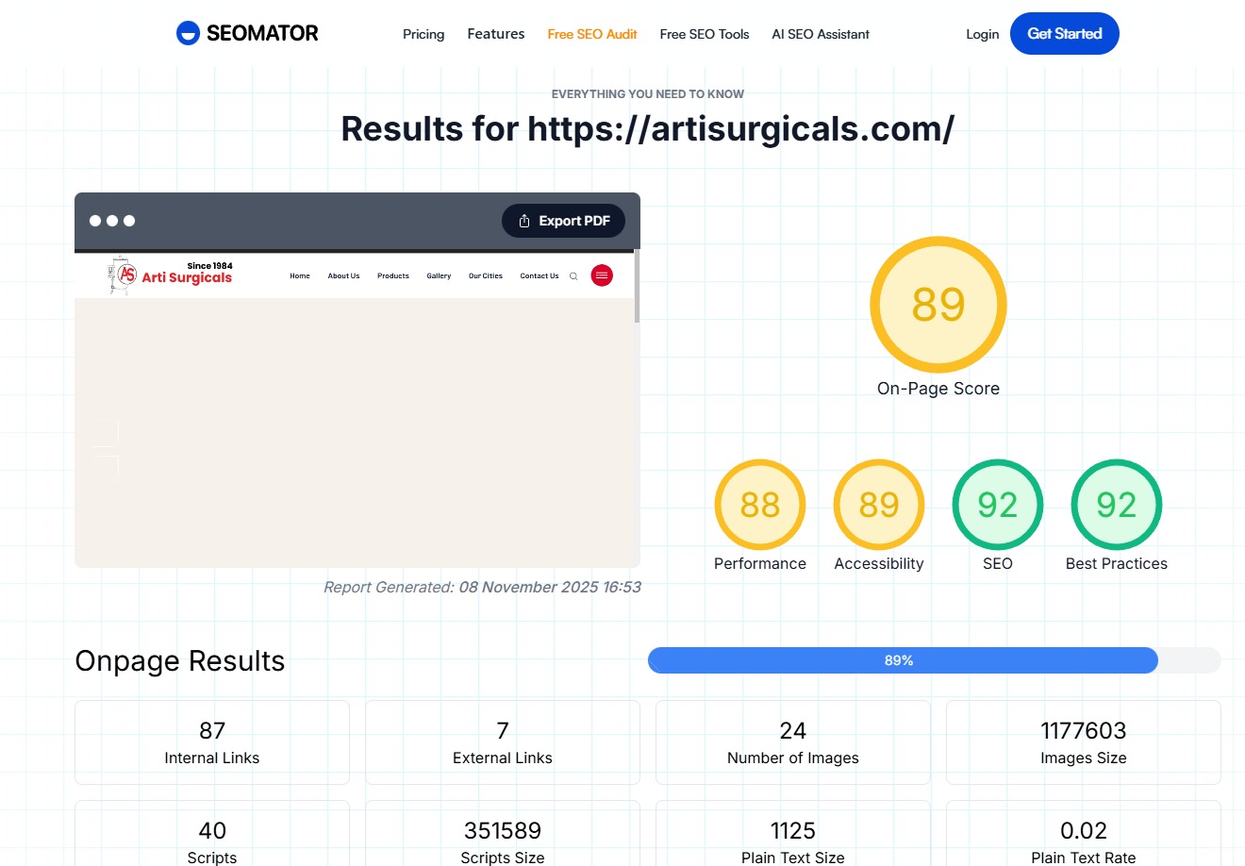This screenshot has width=1245, height=866.
Task: Click the preview pane vertical scrollbar
Action: click(638, 287)
